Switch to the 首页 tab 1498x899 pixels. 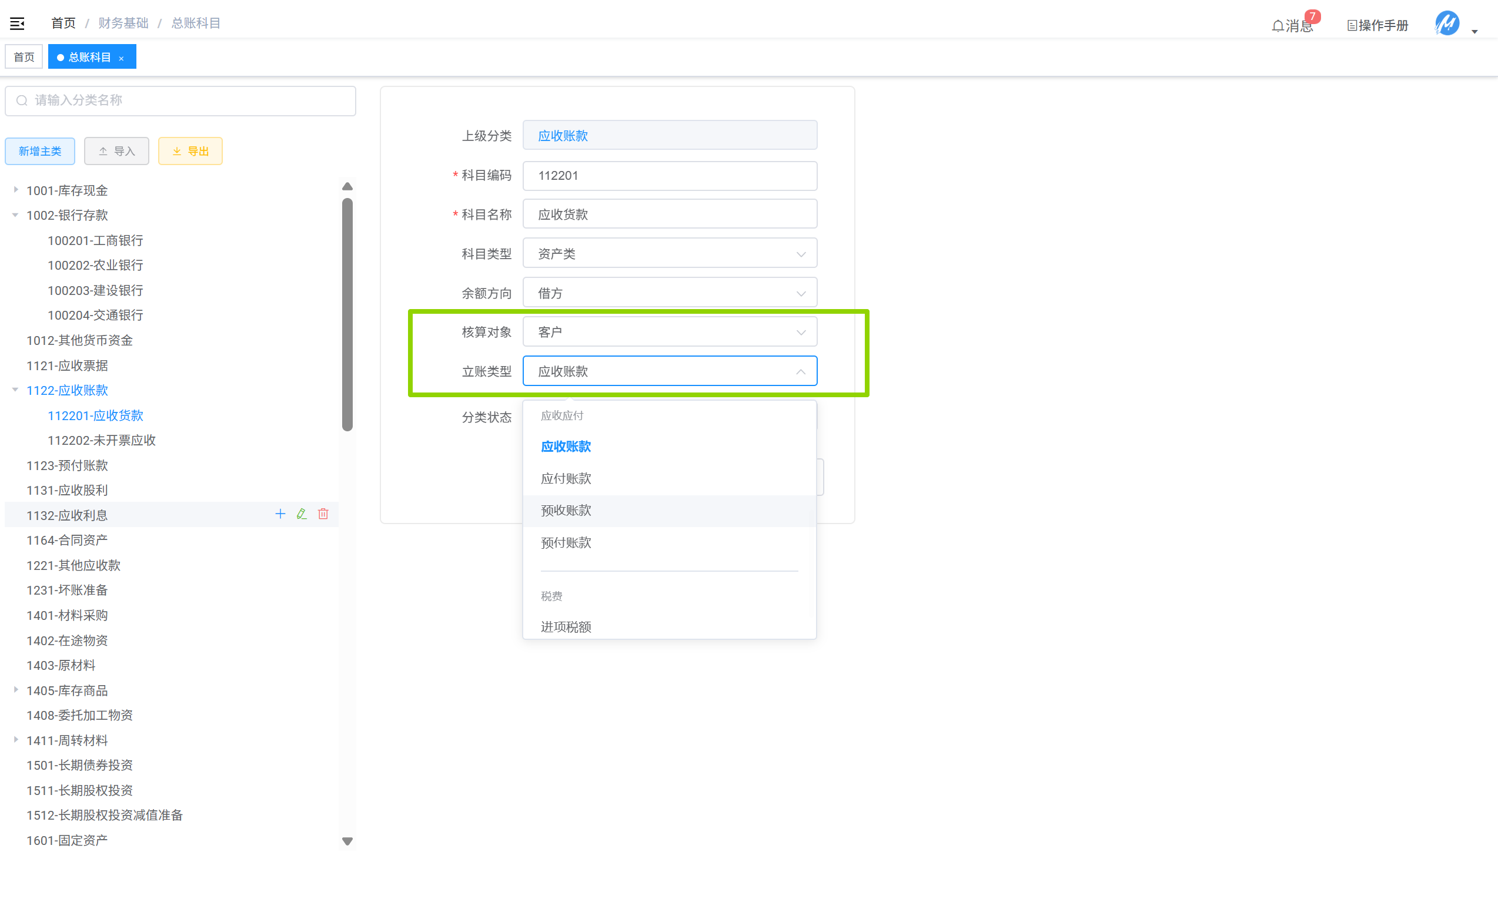[24, 57]
